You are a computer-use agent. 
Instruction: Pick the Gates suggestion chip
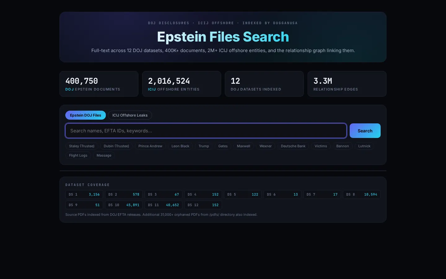point(223,146)
